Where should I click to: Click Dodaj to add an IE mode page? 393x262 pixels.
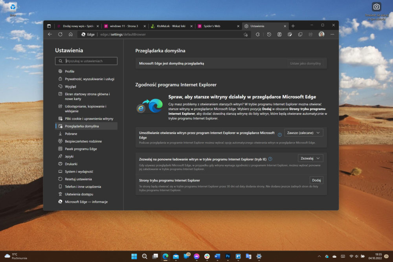pos(316,180)
